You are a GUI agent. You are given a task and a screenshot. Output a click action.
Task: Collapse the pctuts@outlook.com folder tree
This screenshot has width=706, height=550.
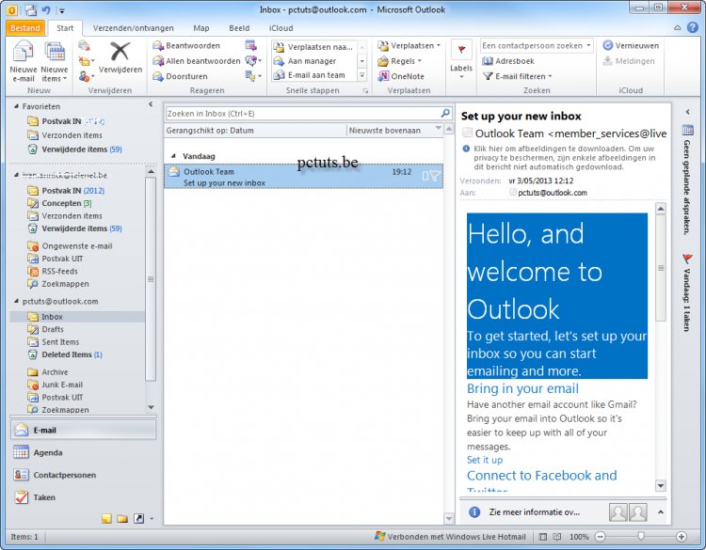click(x=16, y=301)
